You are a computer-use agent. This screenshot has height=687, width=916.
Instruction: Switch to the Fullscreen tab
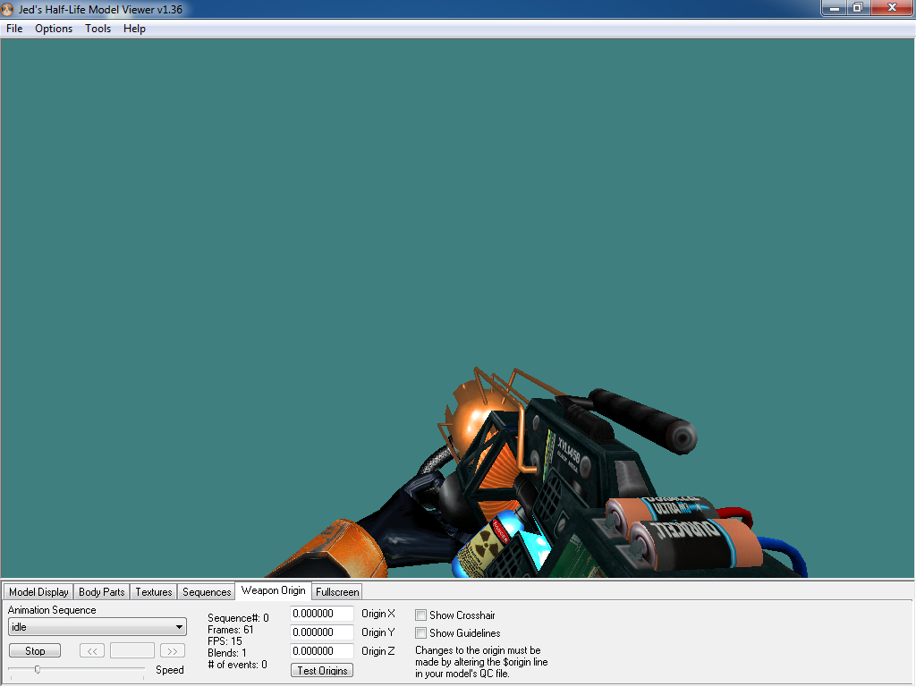pos(337,592)
